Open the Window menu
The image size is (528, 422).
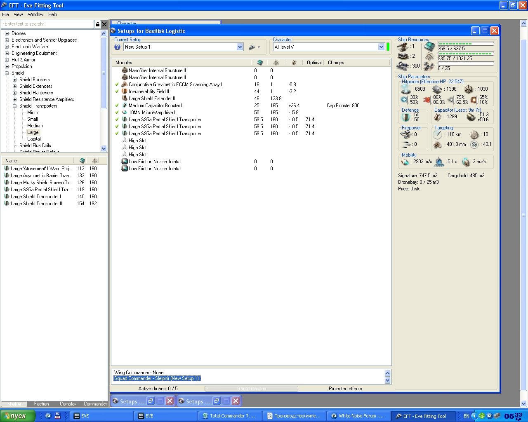click(x=35, y=14)
